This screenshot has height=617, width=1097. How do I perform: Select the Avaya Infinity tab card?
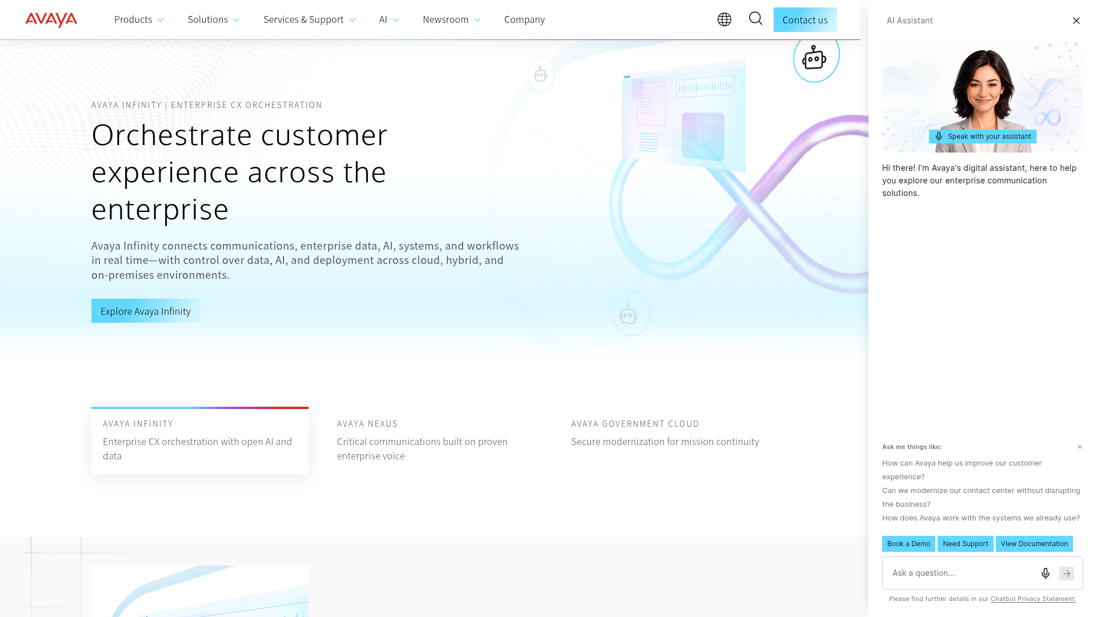point(200,440)
